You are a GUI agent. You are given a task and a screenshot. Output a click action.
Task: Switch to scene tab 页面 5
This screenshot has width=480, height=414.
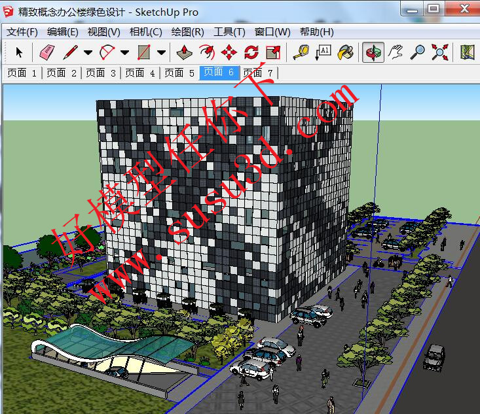[x=179, y=73]
